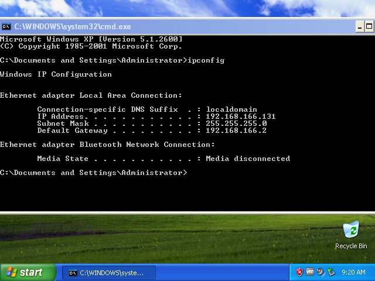Click the 'Recycle Bin' label text

point(351,246)
